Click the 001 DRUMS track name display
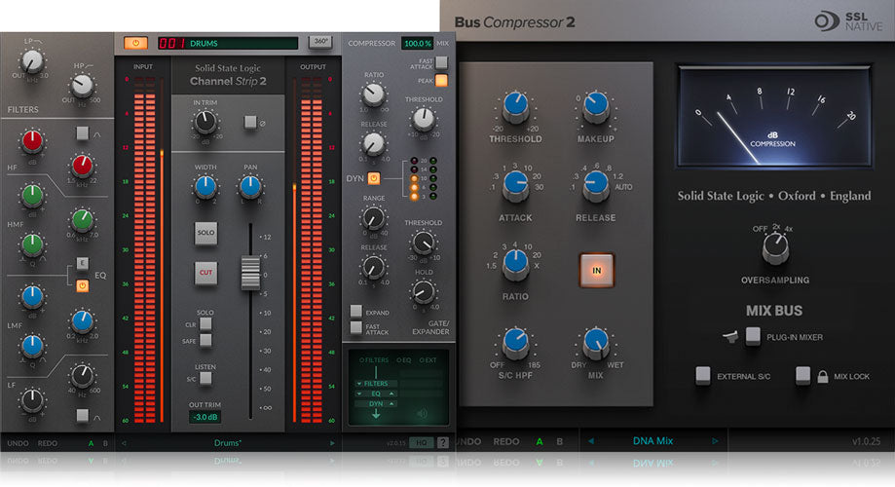The image size is (895, 487). [228, 43]
